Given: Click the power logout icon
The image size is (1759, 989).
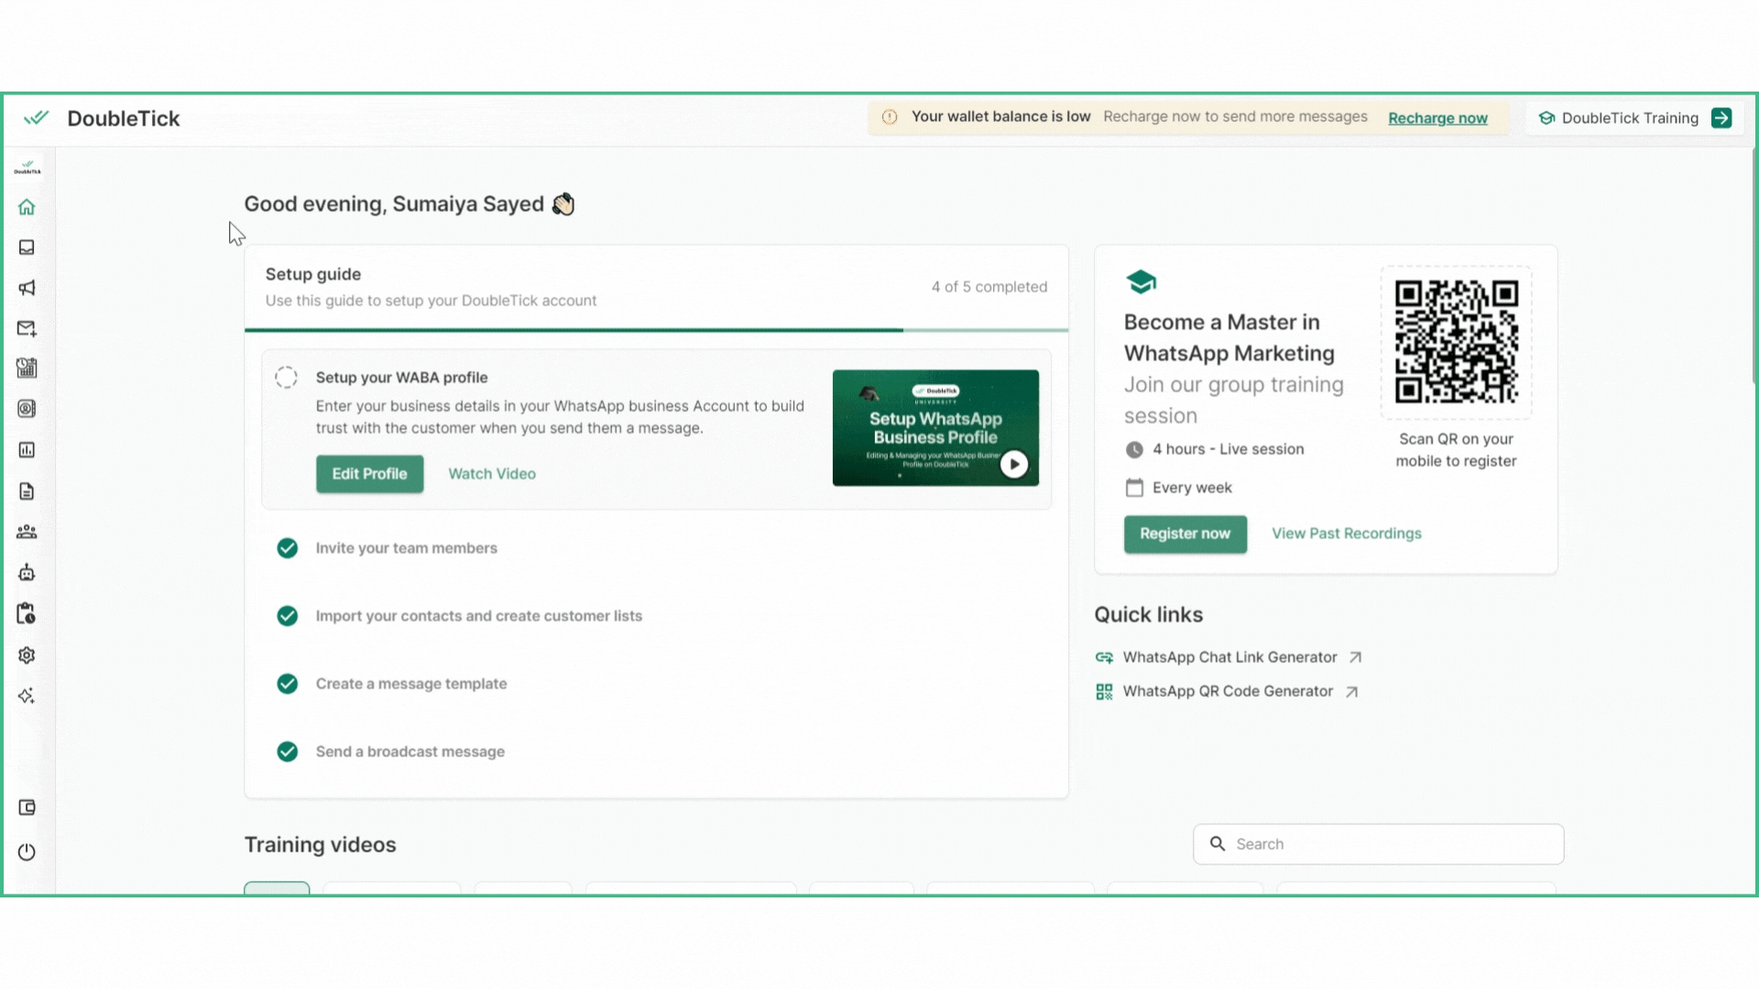Looking at the screenshot, I should 27,852.
